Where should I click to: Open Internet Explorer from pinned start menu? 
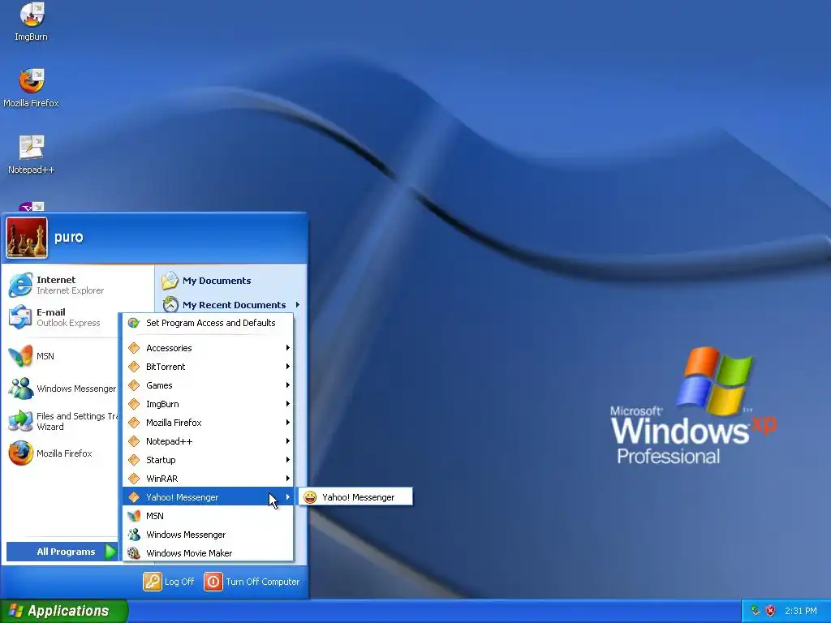click(x=20, y=285)
